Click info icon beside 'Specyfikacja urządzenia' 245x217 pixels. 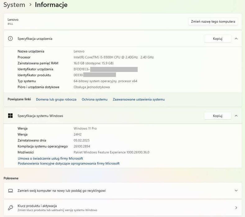click(10, 38)
